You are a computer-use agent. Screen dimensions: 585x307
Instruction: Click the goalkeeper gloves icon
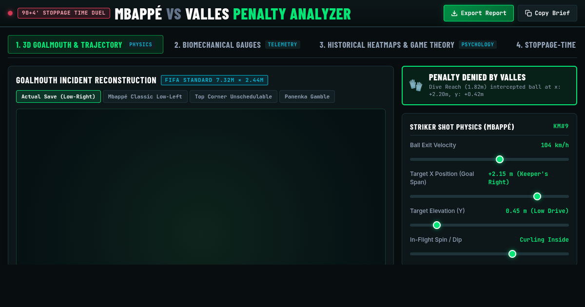pos(416,85)
